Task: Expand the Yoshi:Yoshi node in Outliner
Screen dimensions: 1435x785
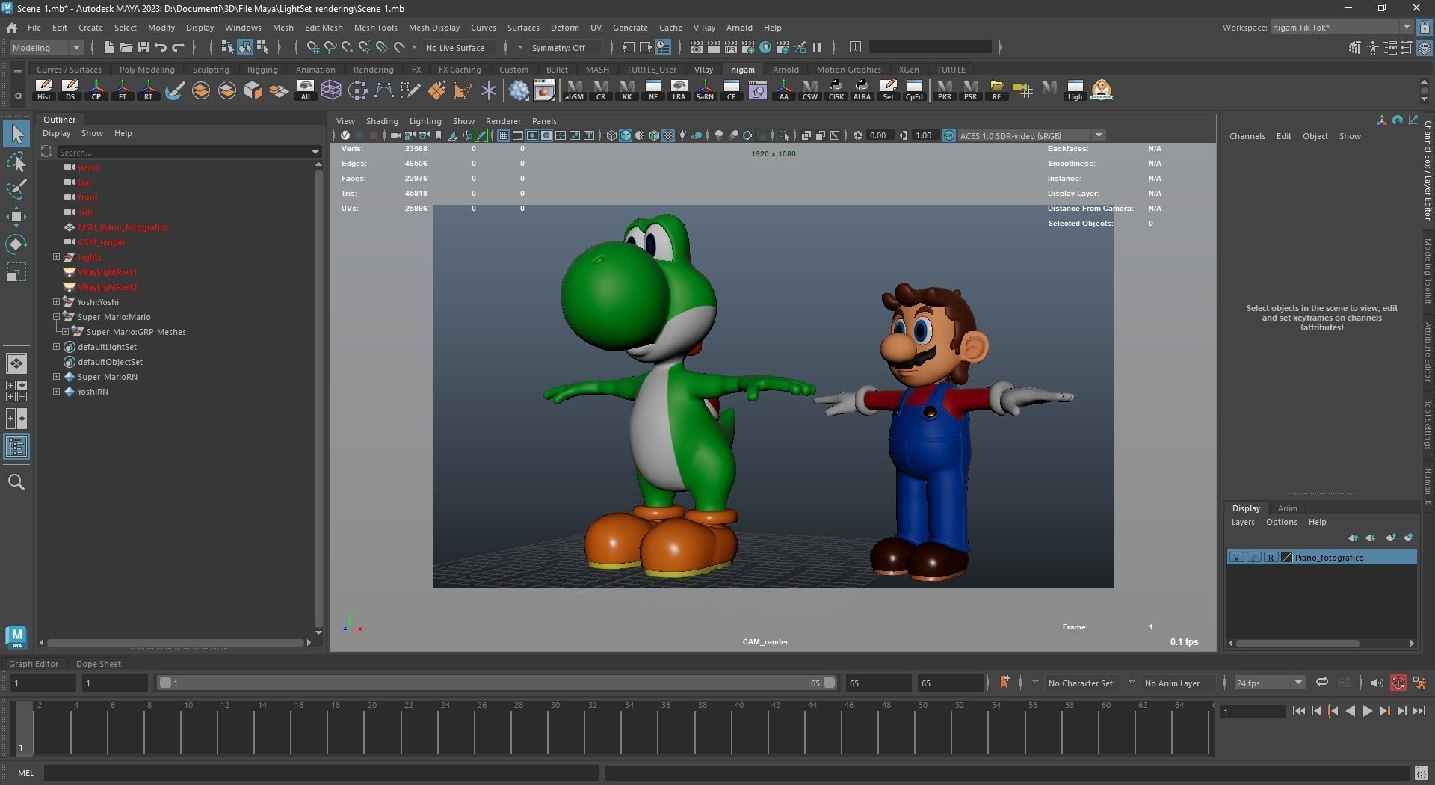Action: 56,302
